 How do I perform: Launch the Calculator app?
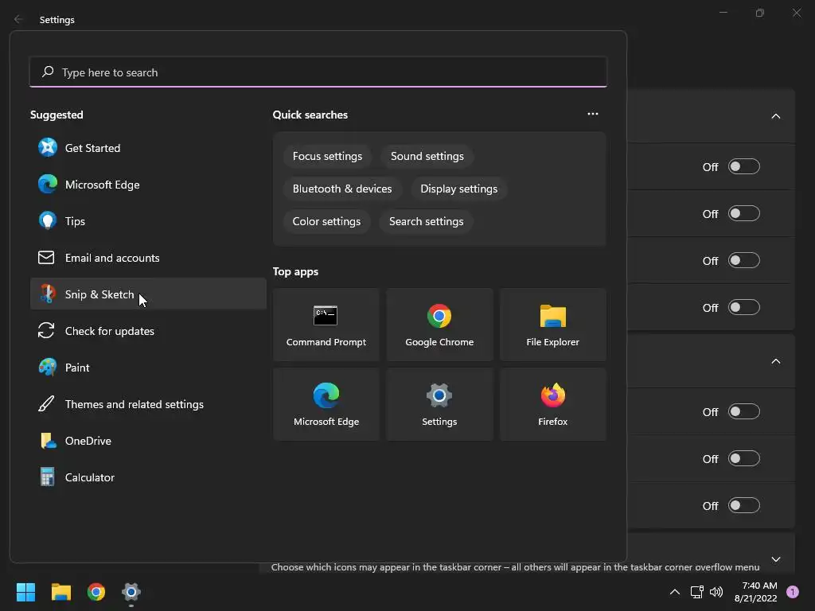click(148, 477)
